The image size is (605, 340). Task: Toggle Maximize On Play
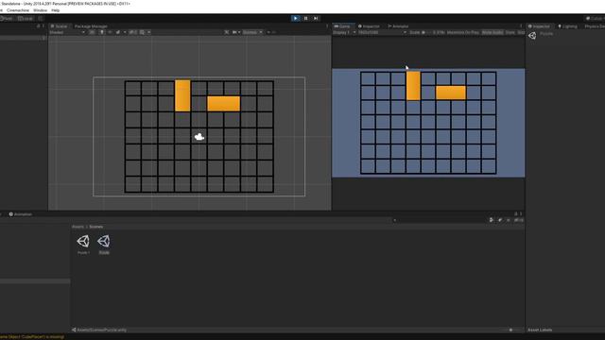[463, 32]
